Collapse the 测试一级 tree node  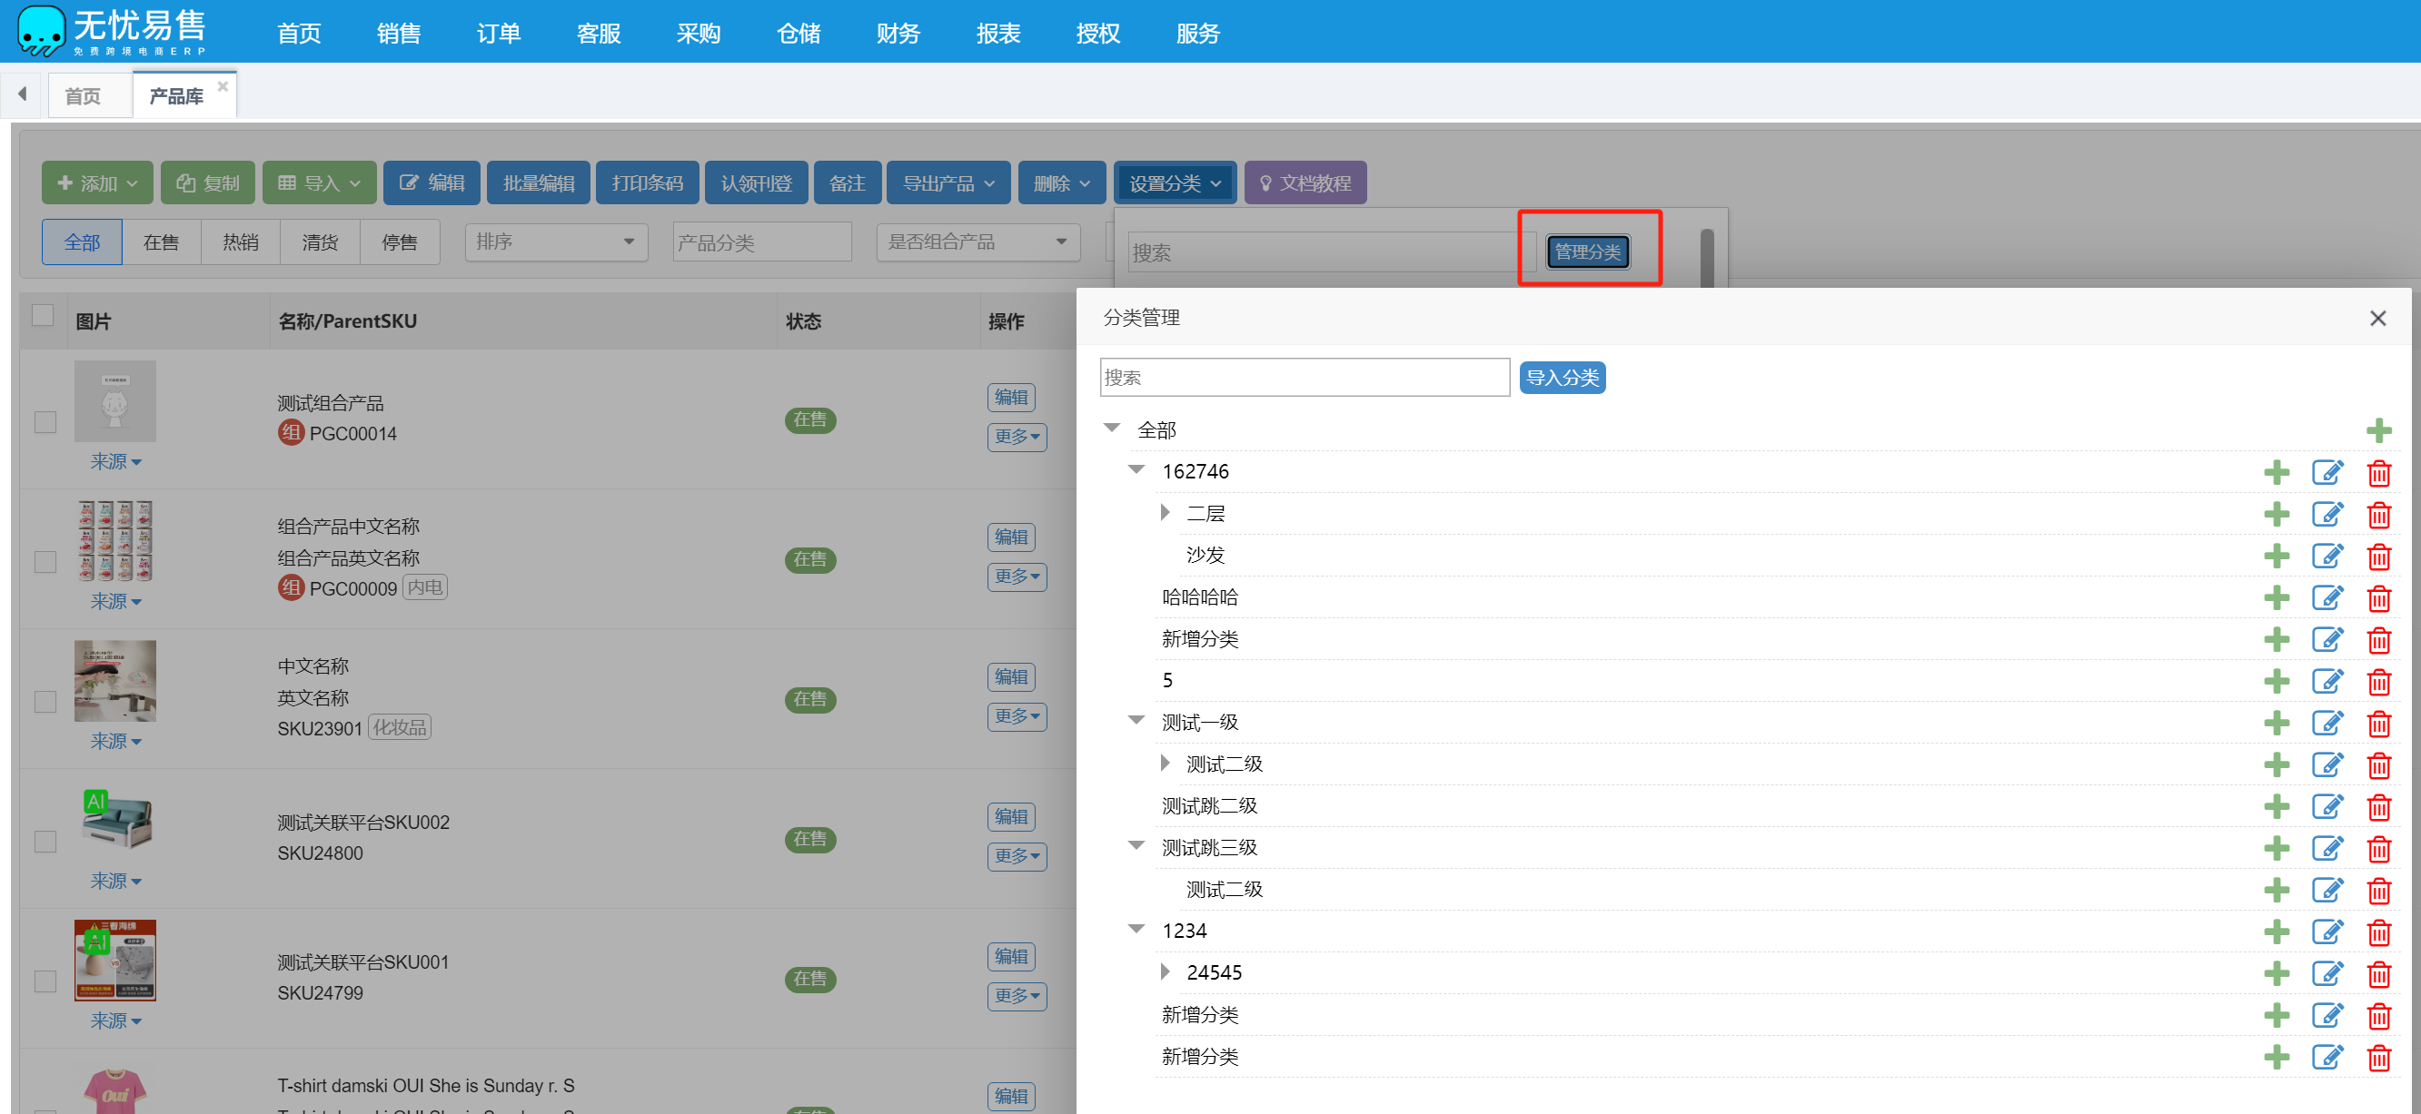1136,721
